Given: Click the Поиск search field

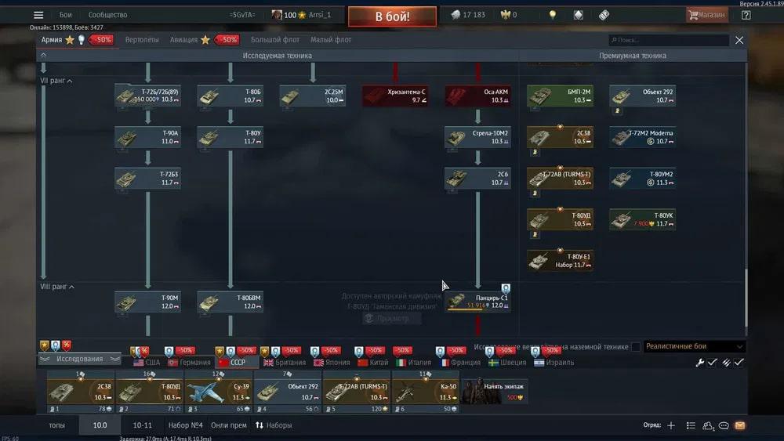Looking at the screenshot, I should 669,40.
